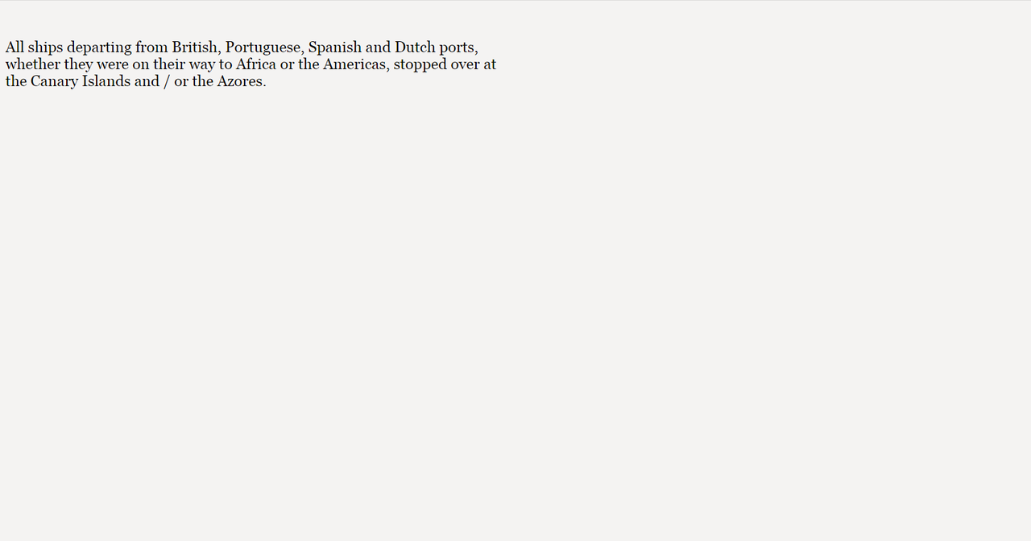Click the word "All" starting the paragraph
Viewport: 1031px width, 541px height.
14,47
